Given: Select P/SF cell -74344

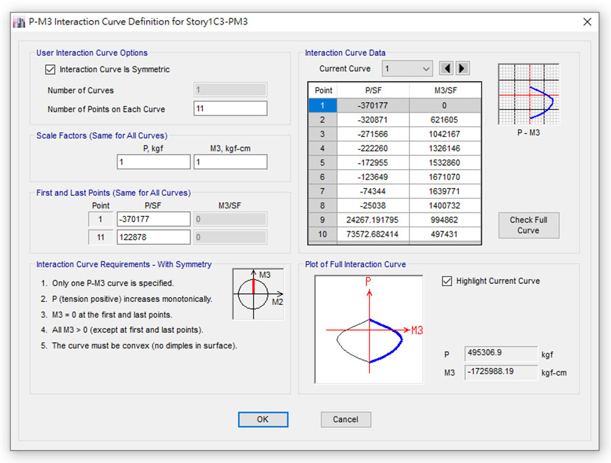Looking at the screenshot, I should (373, 192).
